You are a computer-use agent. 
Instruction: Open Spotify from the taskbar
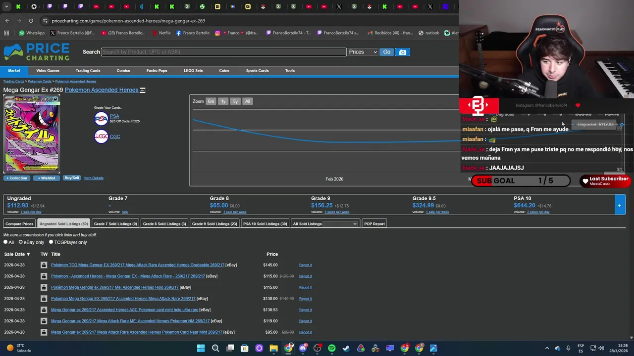[331, 348]
